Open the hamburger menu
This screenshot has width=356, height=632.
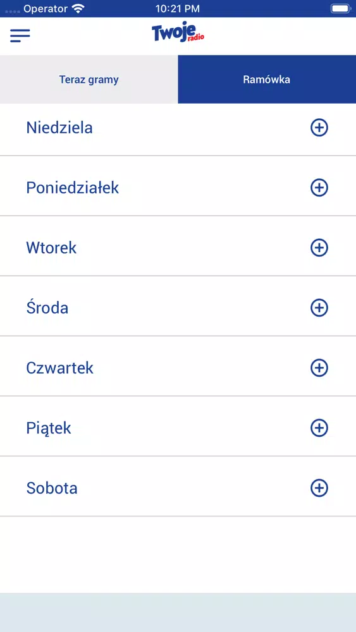tap(20, 35)
